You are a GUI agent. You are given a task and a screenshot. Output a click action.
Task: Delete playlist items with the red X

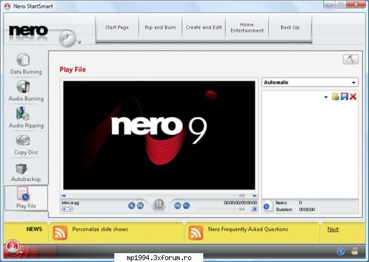(353, 96)
